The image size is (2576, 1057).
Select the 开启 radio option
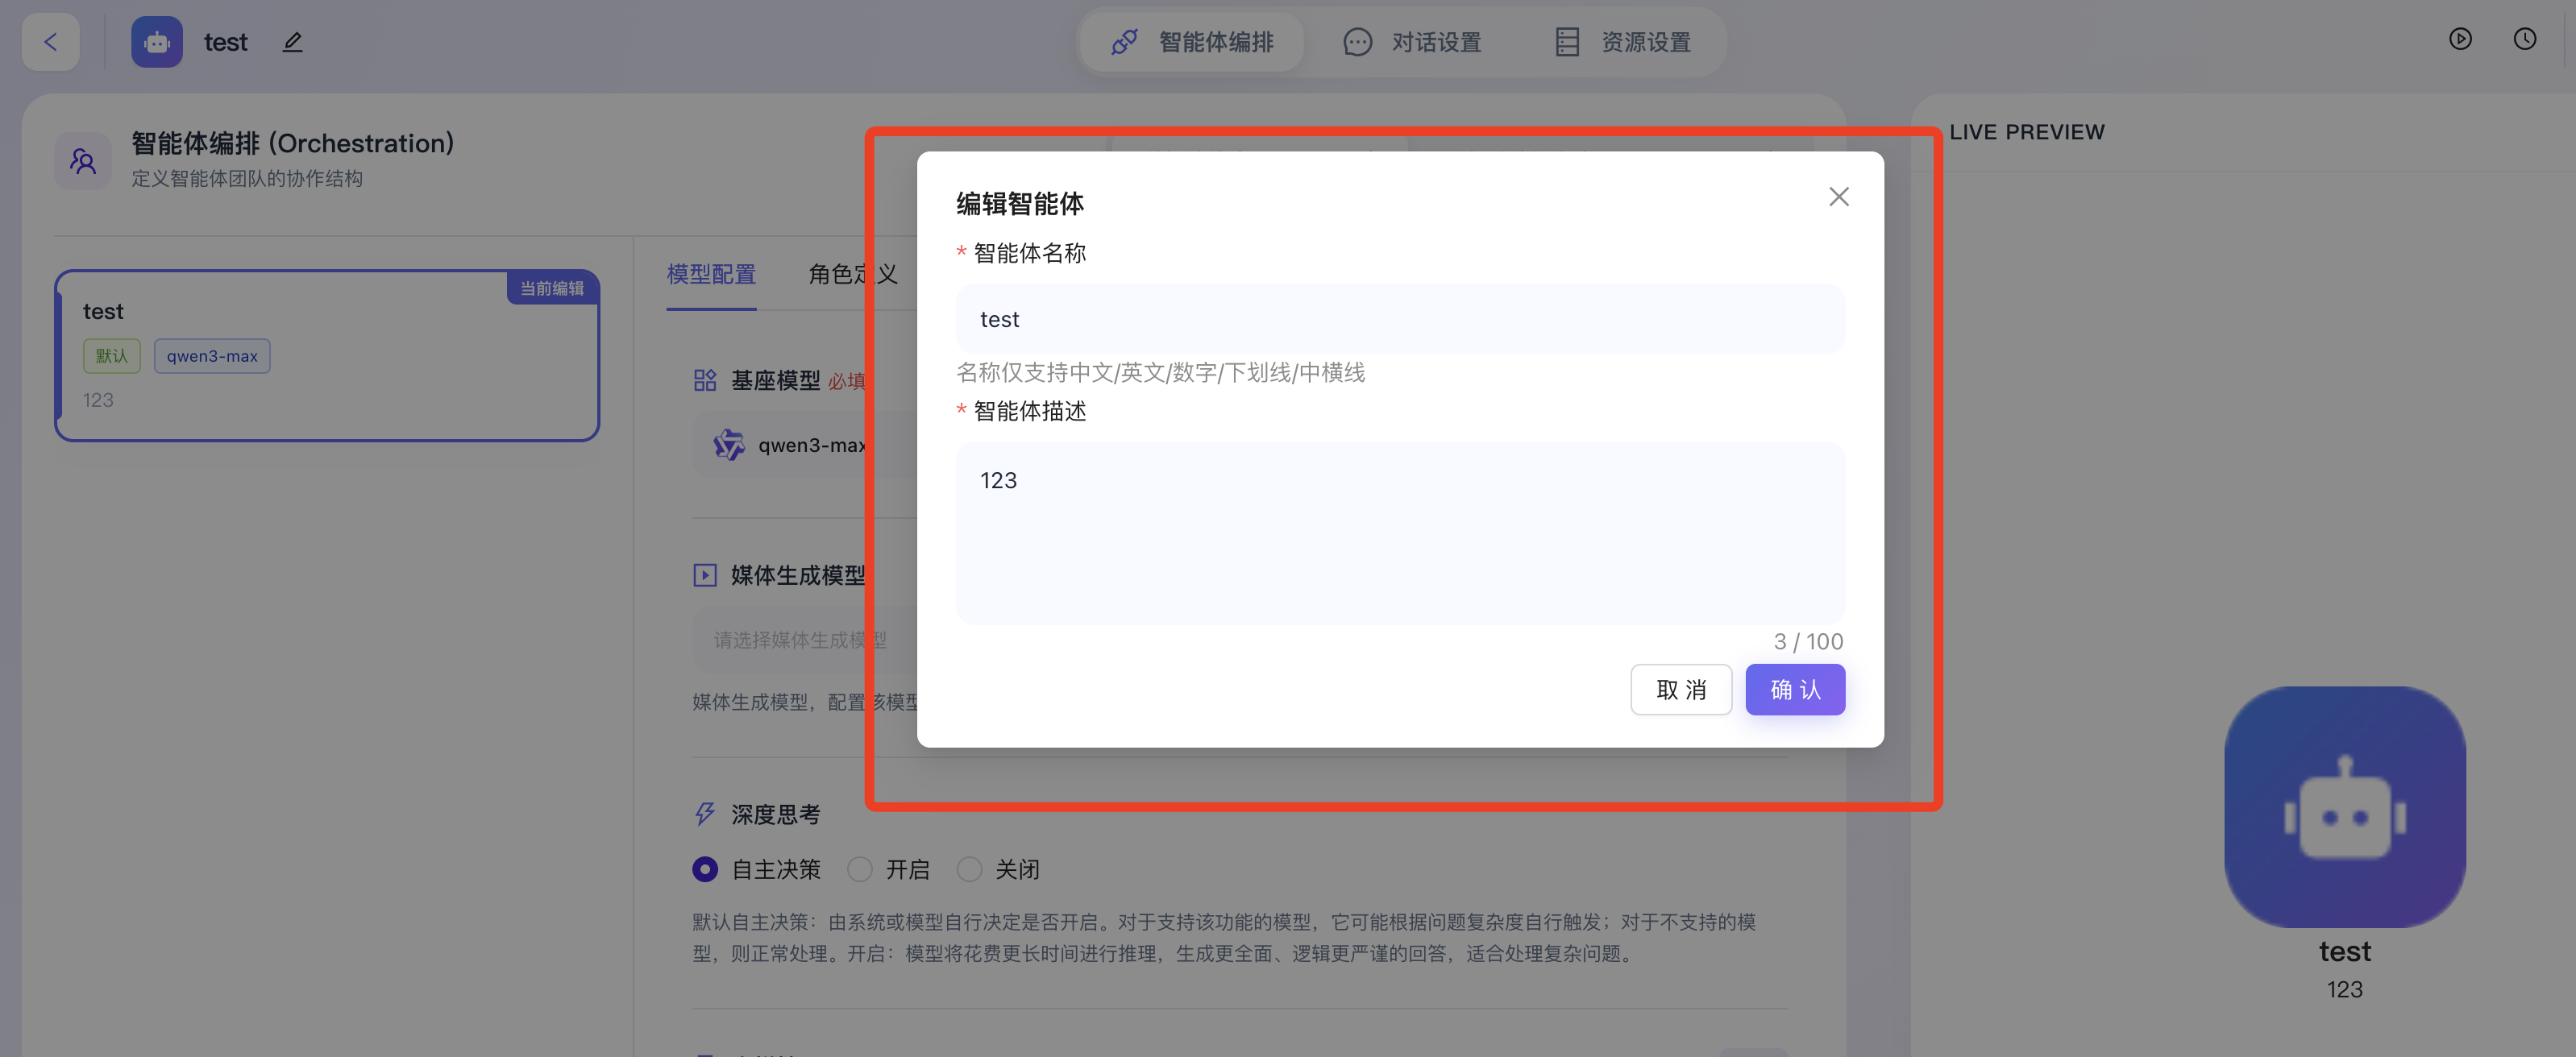[860, 869]
